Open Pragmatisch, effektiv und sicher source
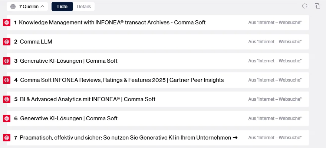326x148 pixels. pyautogui.click(x=128, y=138)
